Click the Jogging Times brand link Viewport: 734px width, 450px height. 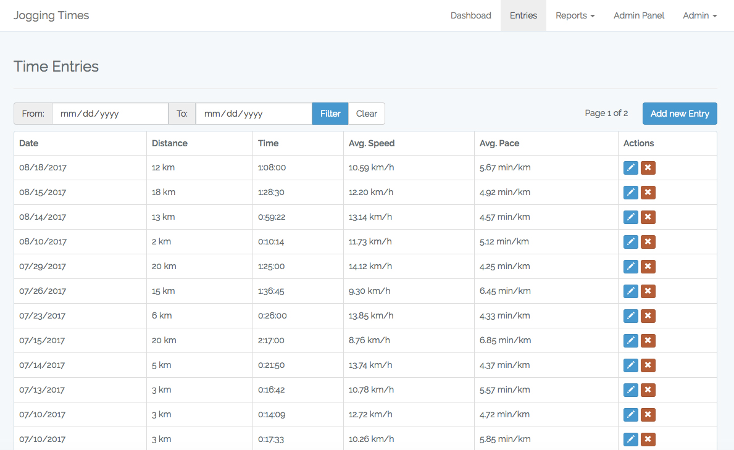[x=51, y=15]
